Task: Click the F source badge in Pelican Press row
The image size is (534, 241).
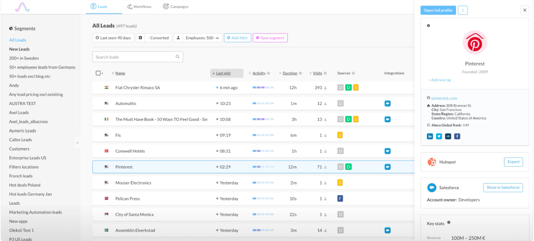Action: pyautogui.click(x=340, y=199)
